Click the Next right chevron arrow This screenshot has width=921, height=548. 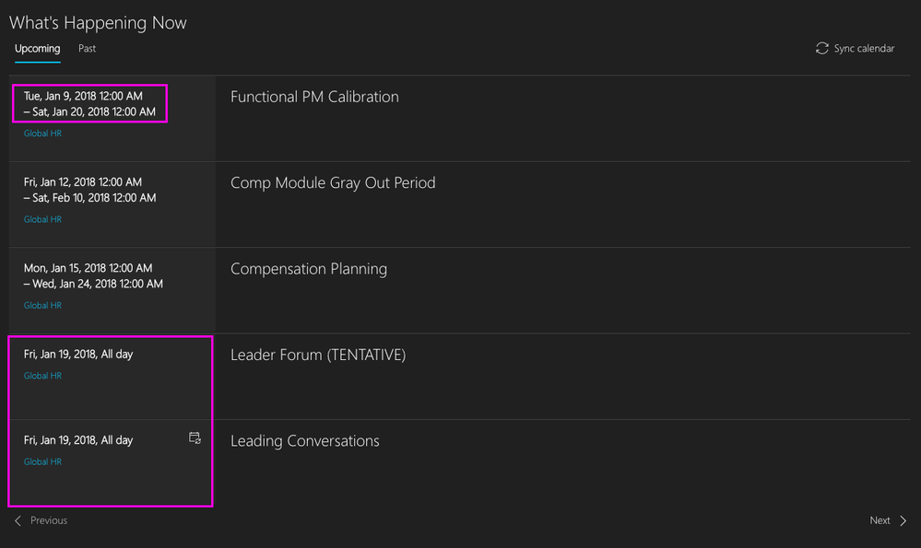point(903,520)
